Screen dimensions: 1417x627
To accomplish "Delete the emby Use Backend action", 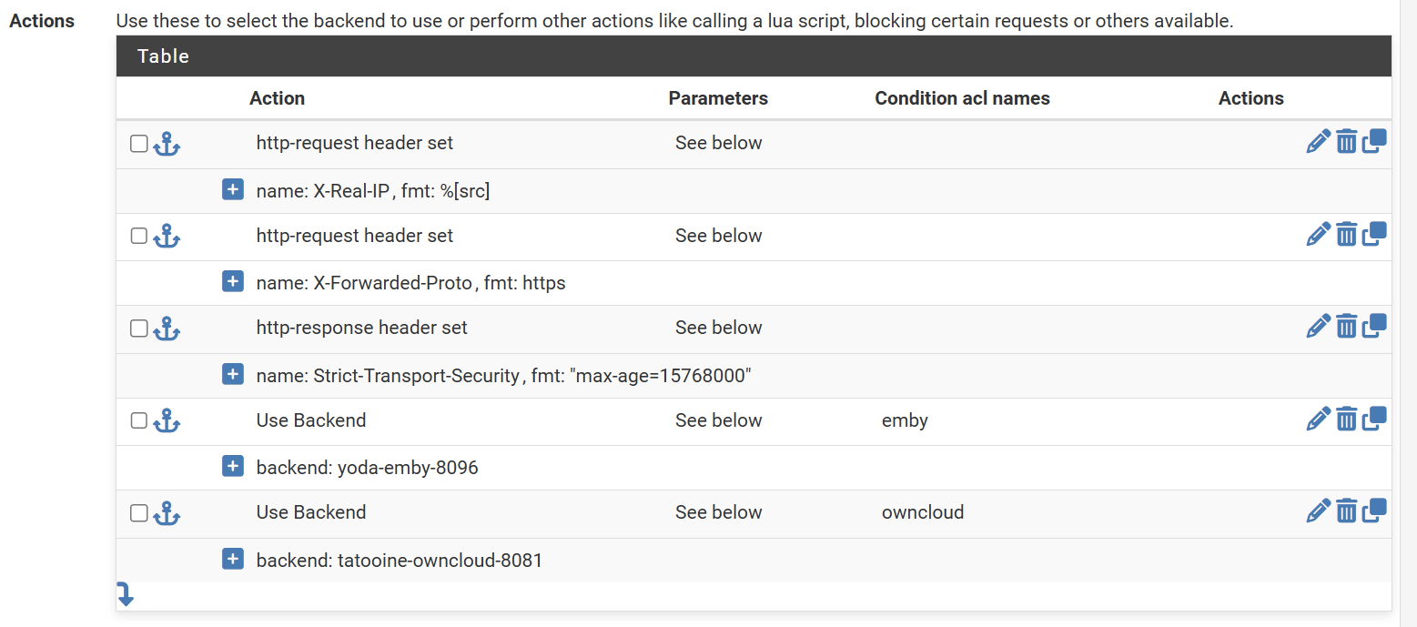I will tap(1347, 419).
